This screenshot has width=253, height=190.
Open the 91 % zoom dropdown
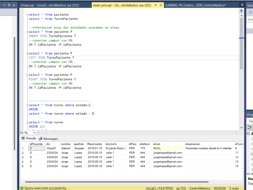point(34,133)
